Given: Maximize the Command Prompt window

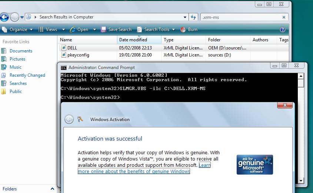Looking at the screenshot, I should coord(284,65).
